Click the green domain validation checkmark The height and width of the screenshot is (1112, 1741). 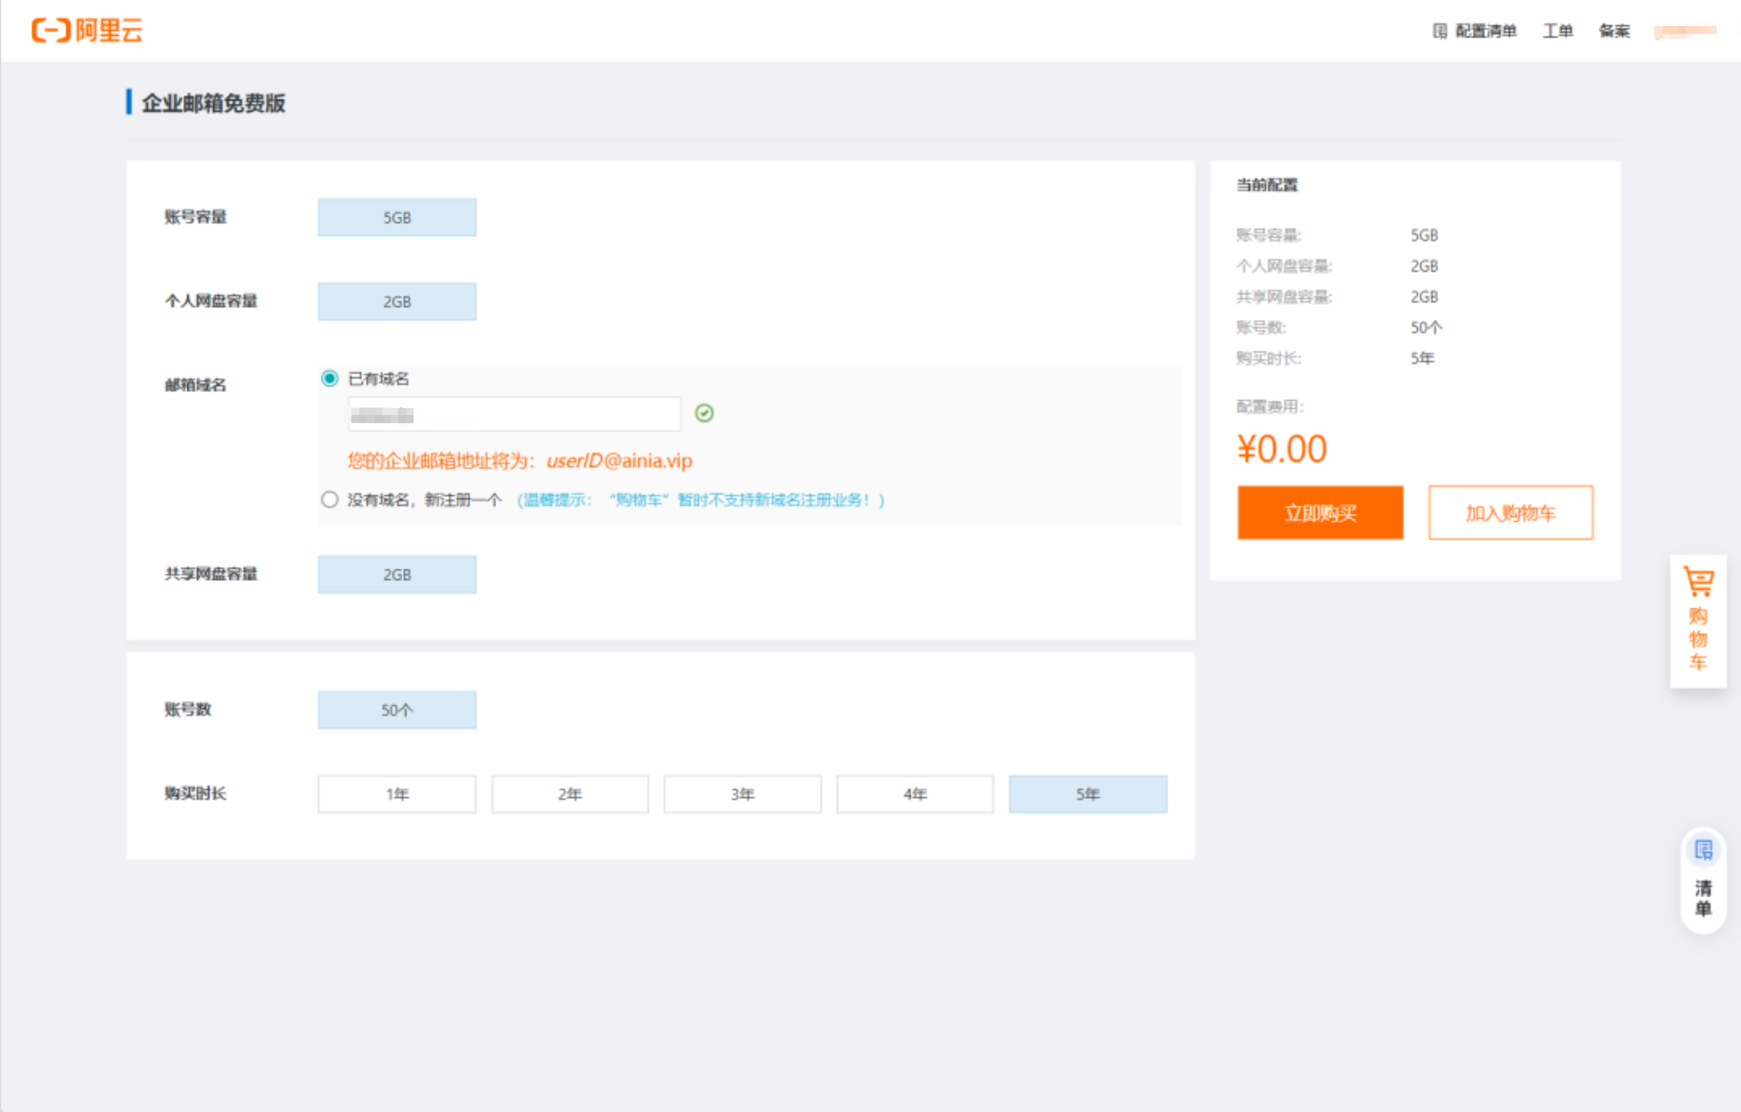[x=704, y=413]
